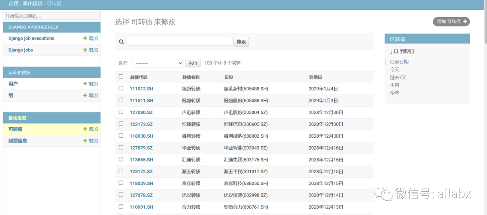Open 可转债 in sidebar
This screenshot has height=215, width=487.
point(15,129)
